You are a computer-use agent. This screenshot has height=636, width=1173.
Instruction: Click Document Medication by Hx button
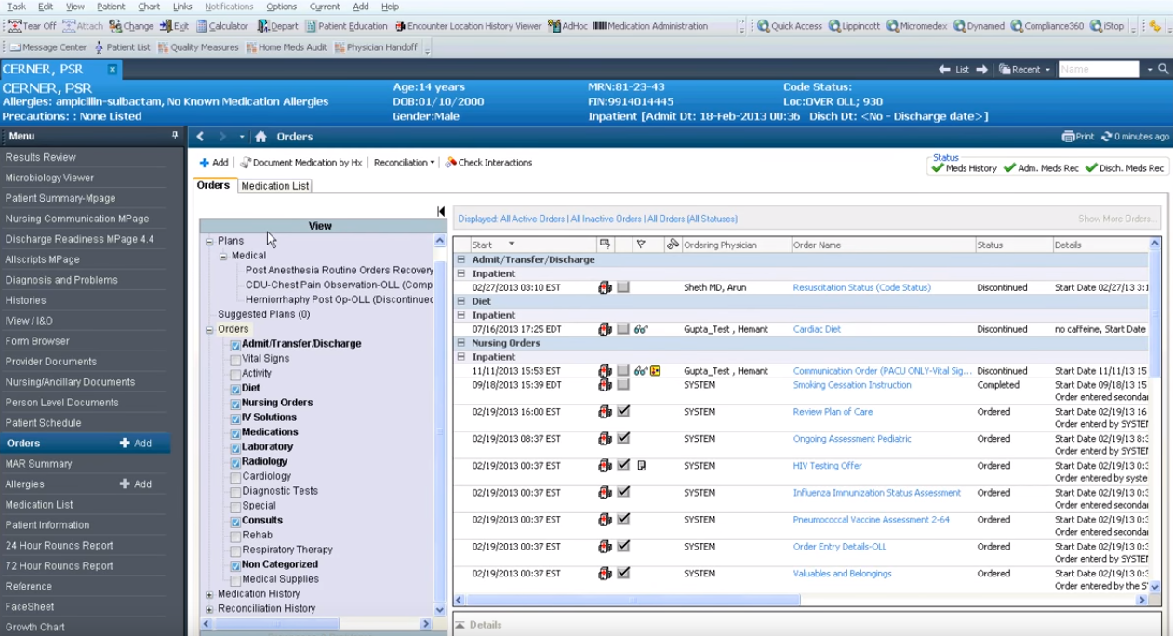point(300,163)
